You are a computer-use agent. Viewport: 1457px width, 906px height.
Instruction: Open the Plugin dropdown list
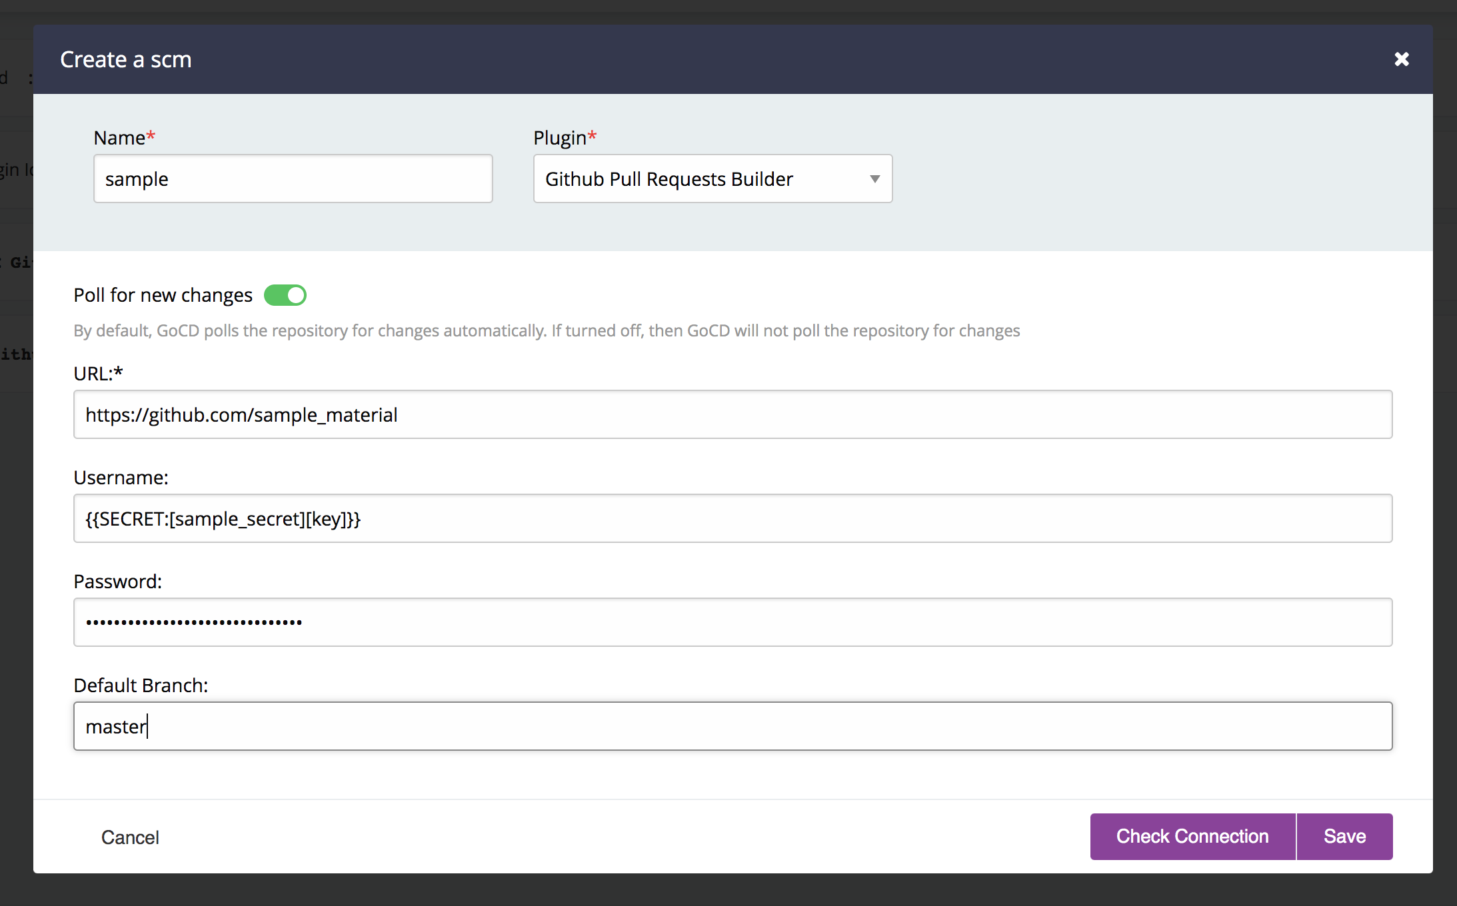(x=713, y=179)
